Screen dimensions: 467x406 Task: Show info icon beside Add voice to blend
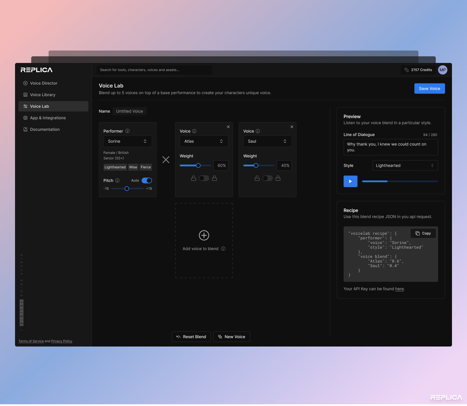[223, 249]
